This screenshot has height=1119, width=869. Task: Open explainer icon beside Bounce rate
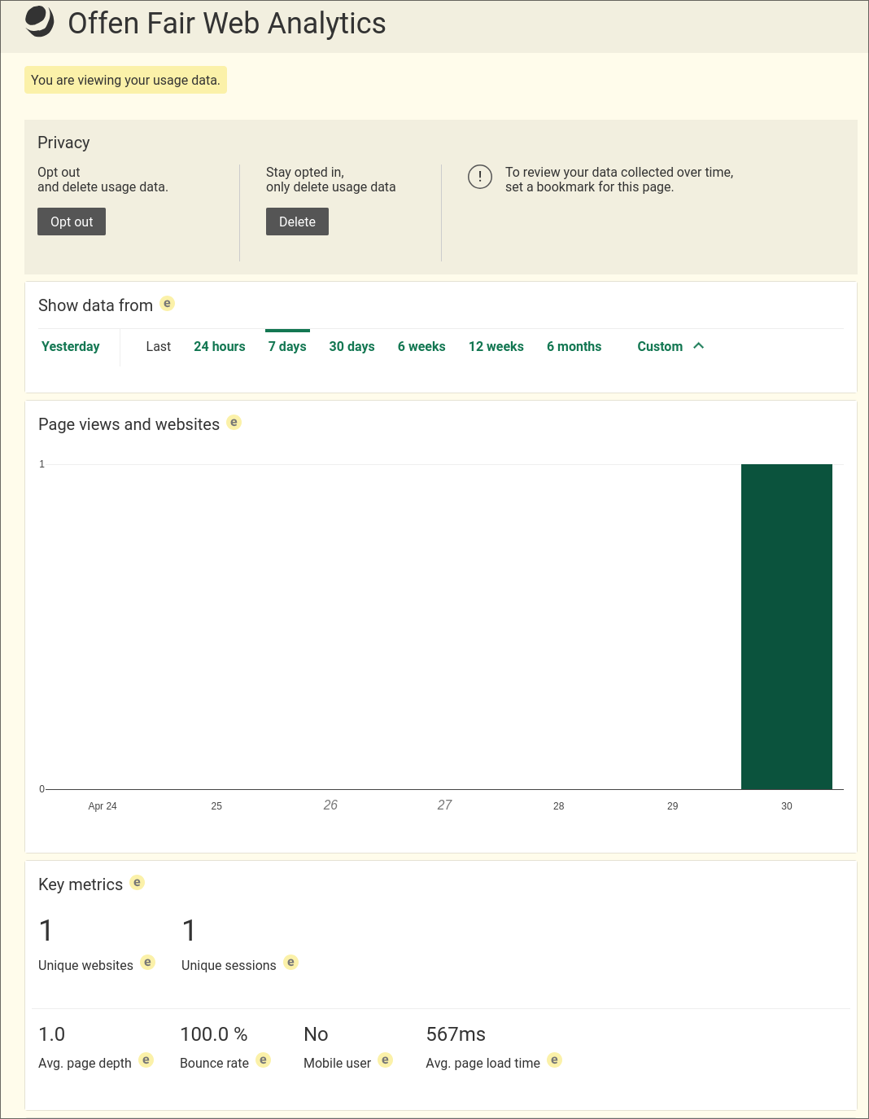(x=264, y=1060)
